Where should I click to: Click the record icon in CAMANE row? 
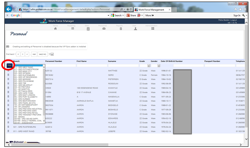pos(8,92)
